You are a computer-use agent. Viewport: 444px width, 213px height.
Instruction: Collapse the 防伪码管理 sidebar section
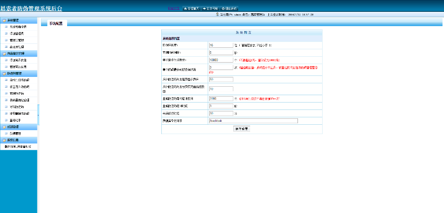tap(18, 73)
